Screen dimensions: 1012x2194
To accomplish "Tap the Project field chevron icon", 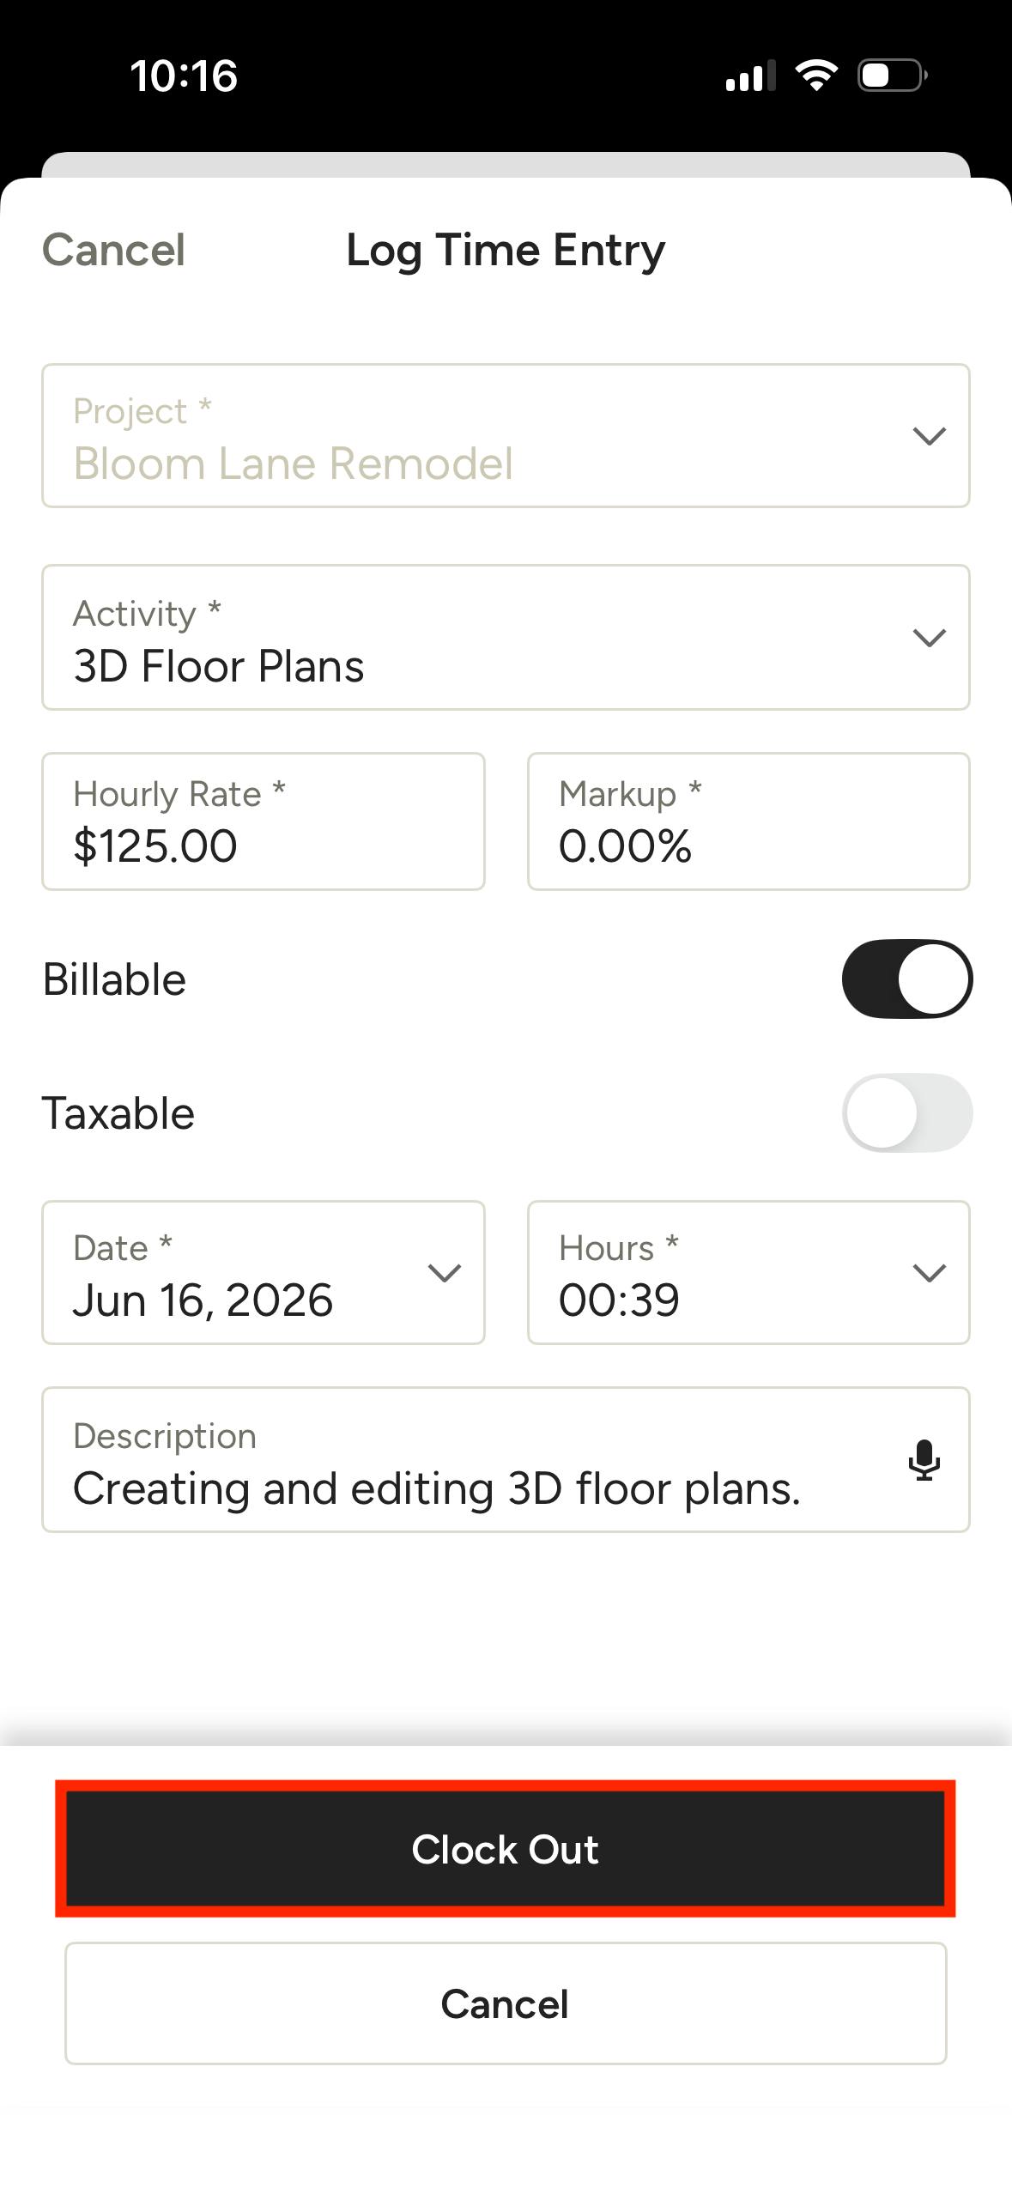I will pyautogui.click(x=930, y=436).
